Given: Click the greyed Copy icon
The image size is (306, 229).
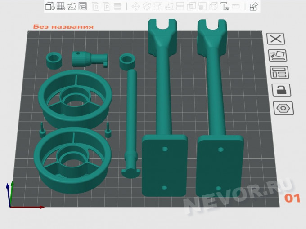Looking at the screenshot, I should point(95,6).
